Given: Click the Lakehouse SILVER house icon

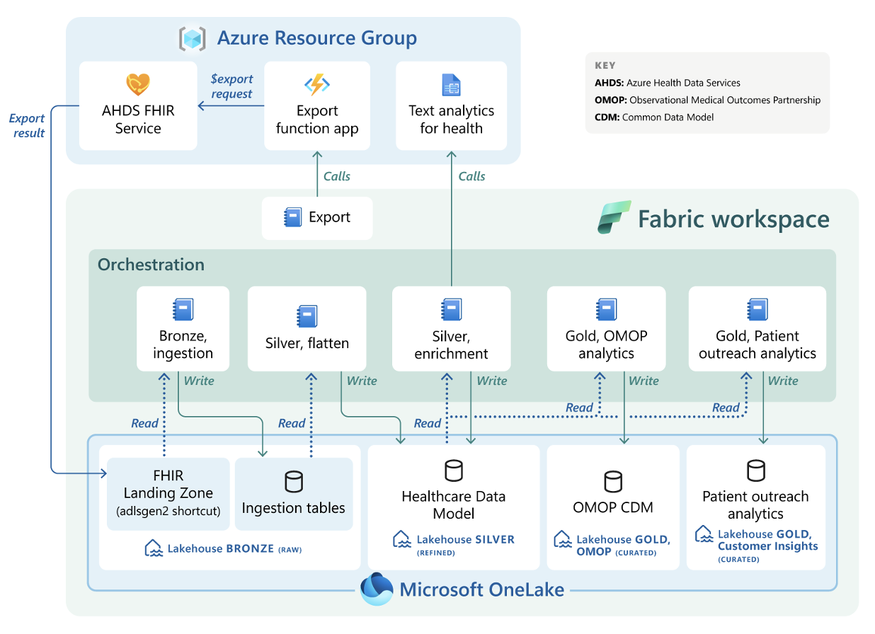Looking at the screenshot, I should click(402, 540).
